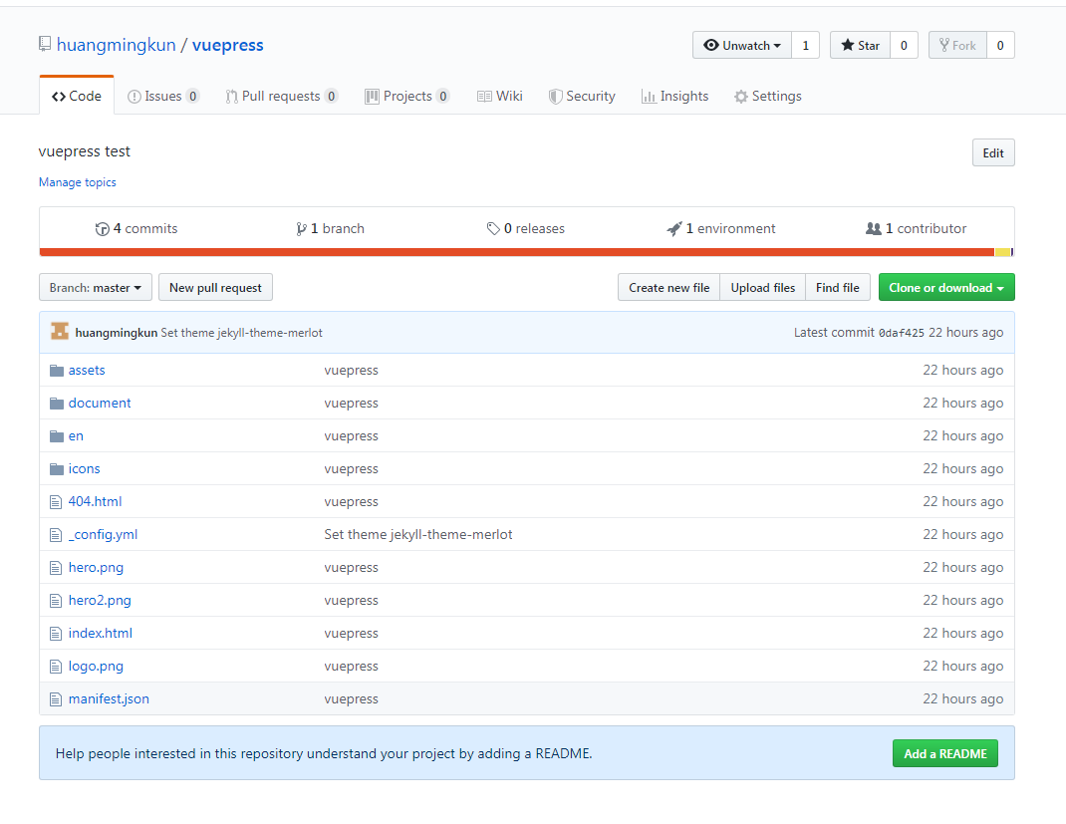Switch to the Issues tab
Image resolution: width=1066 pixels, height=824 pixels.
pos(163,97)
